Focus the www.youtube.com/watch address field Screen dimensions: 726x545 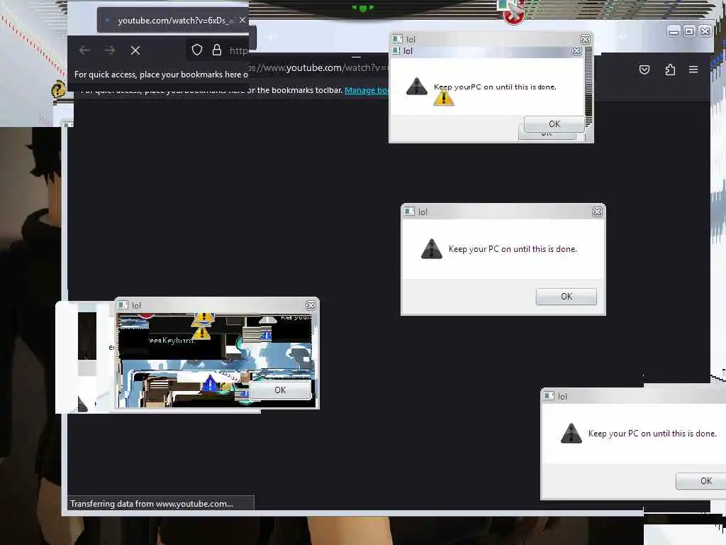pos(320,68)
